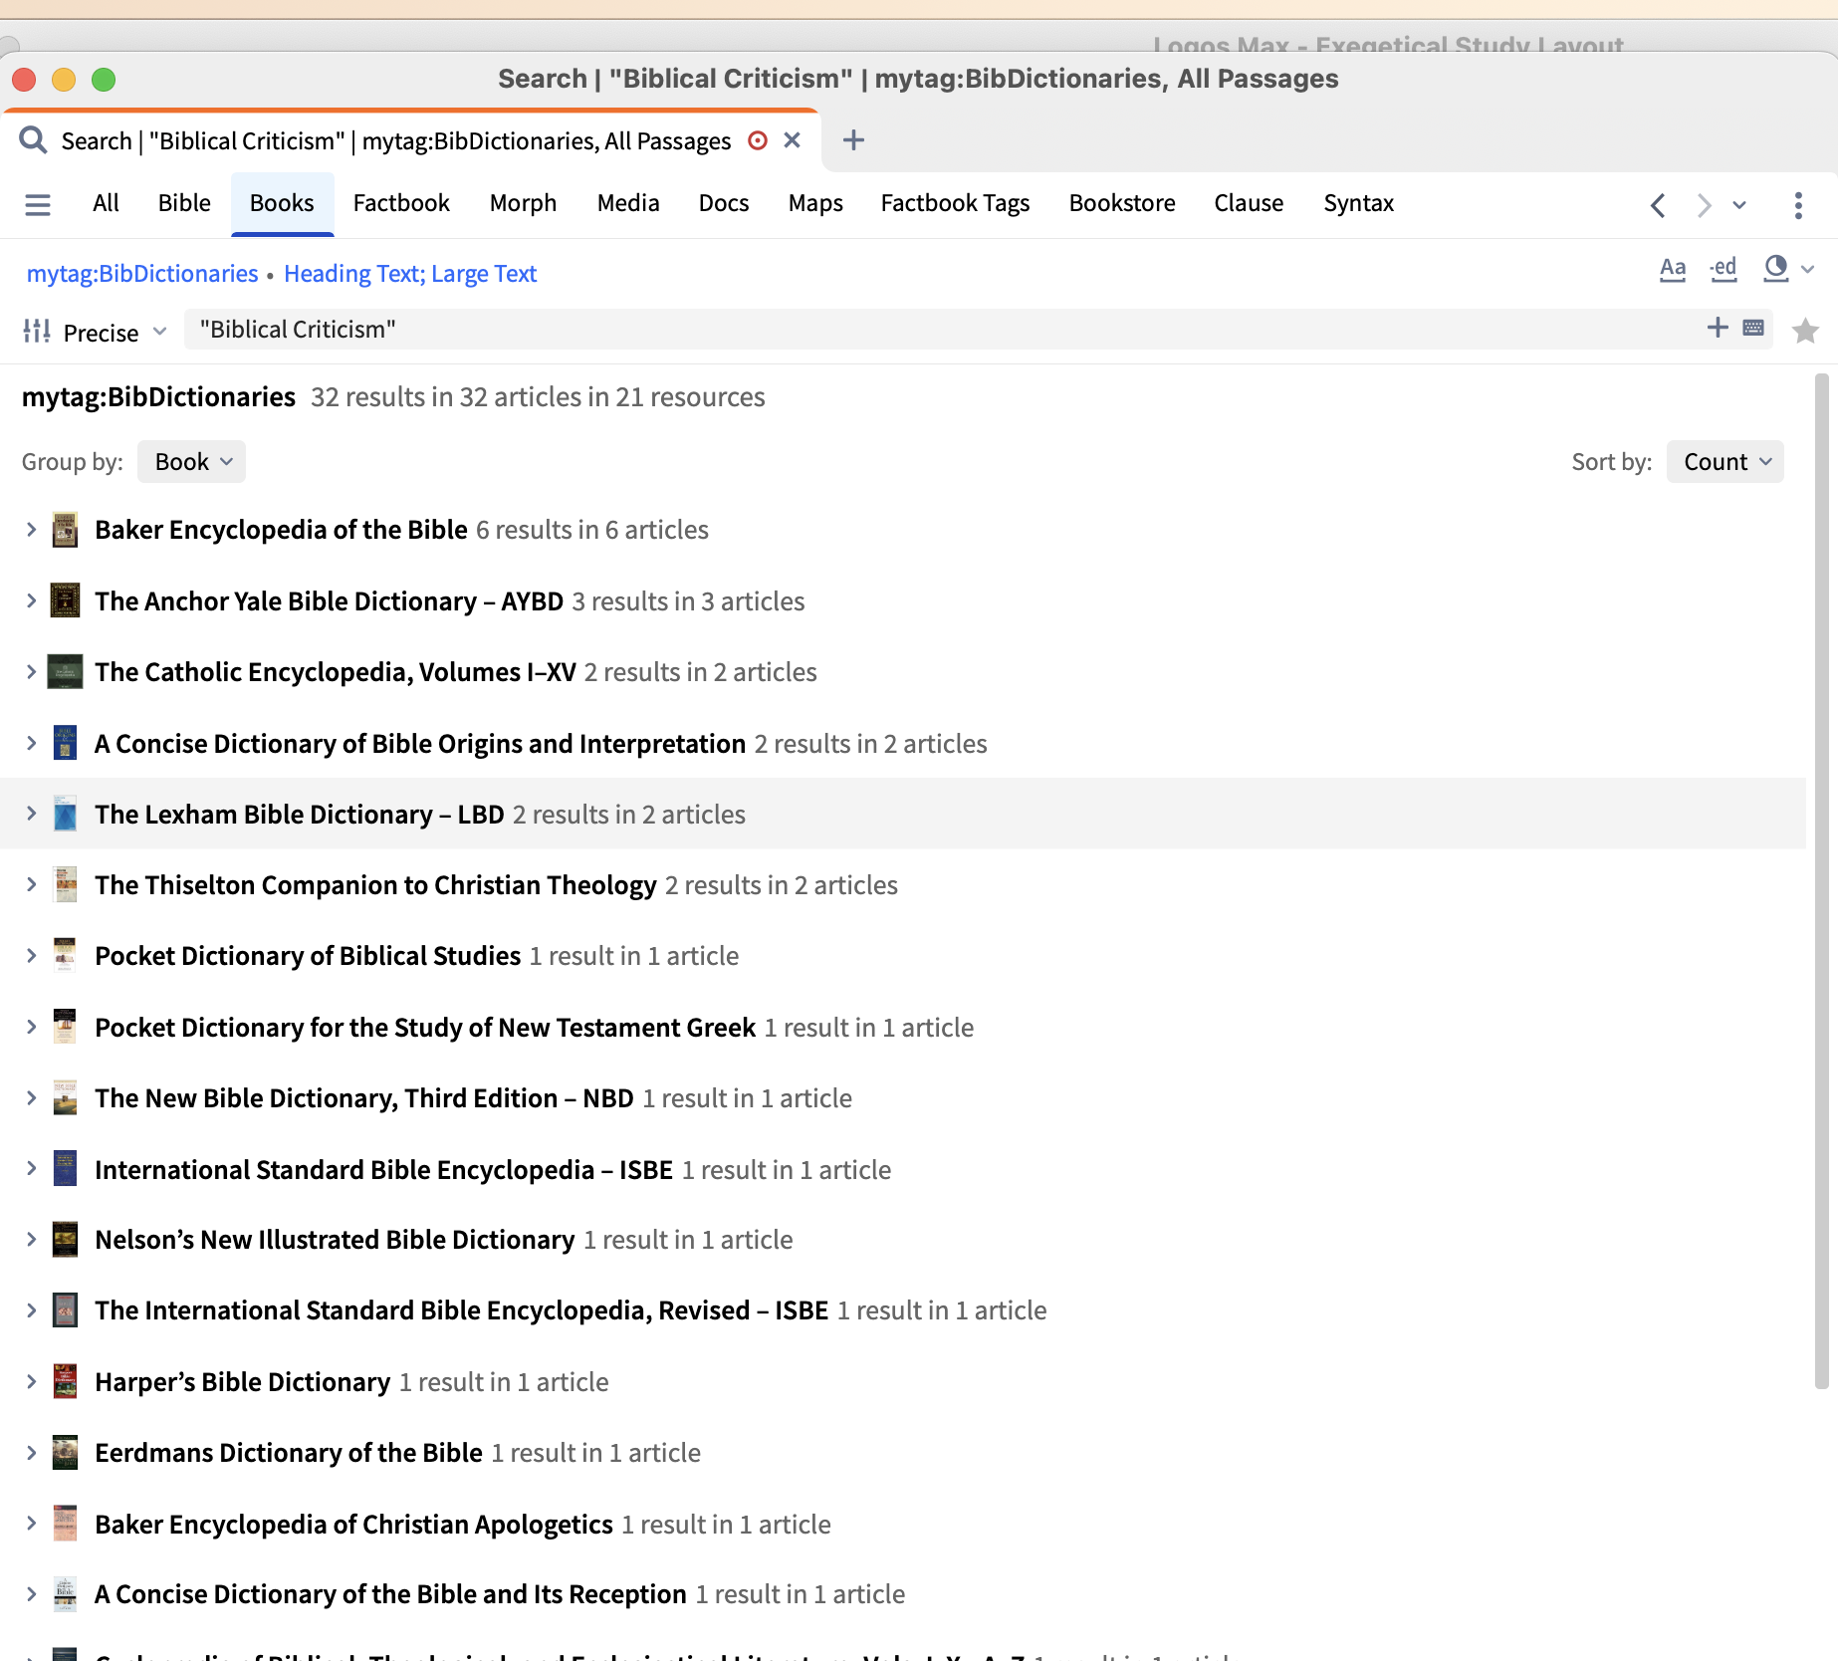1838x1661 pixels.
Task: Click the yellow minimize window button
Action: 64,79
